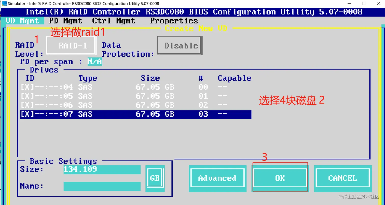Toggle the checkbox for drive :04
The height and width of the screenshot is (205, 385).
tap(27, 87)
